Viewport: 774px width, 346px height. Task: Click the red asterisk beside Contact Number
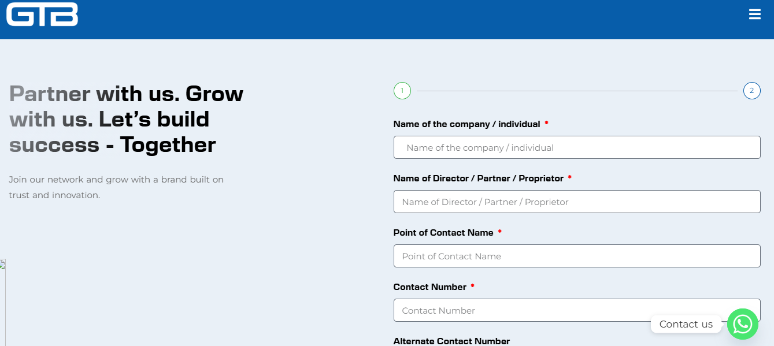click(472, 287)
